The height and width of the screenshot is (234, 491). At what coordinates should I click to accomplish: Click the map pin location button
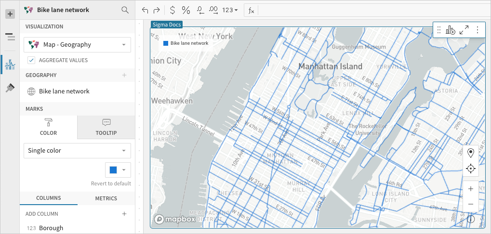(470, 153)
